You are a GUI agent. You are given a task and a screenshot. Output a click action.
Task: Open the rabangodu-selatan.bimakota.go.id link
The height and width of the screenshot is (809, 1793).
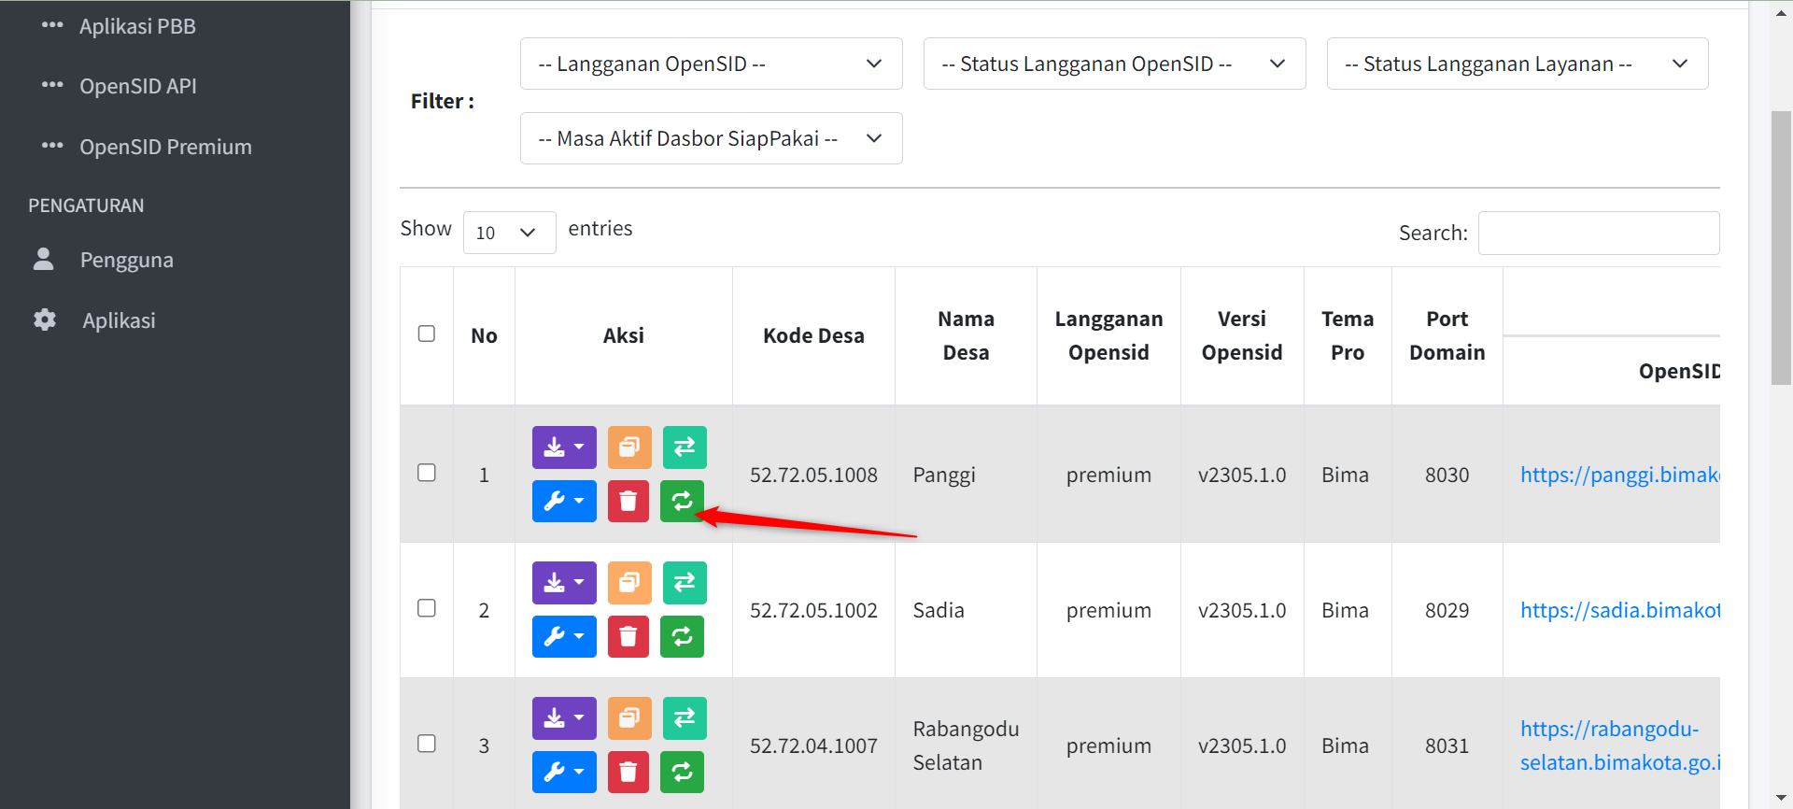(x=1619, y=745)
